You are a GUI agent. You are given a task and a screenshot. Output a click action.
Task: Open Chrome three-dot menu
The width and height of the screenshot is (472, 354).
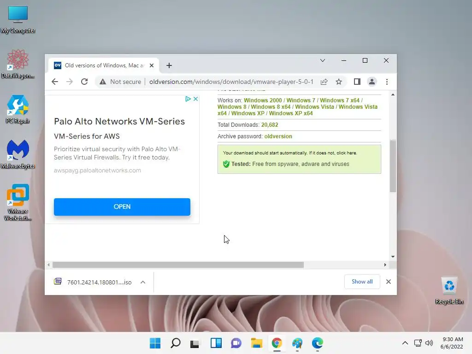387,82
